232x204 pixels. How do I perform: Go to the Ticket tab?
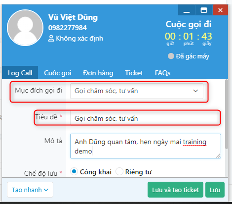[134, 73]
